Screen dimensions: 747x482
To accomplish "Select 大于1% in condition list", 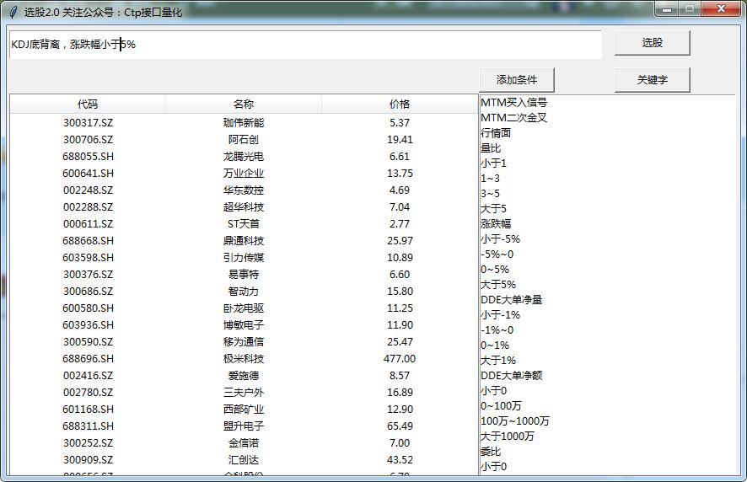I will [497, 361].
